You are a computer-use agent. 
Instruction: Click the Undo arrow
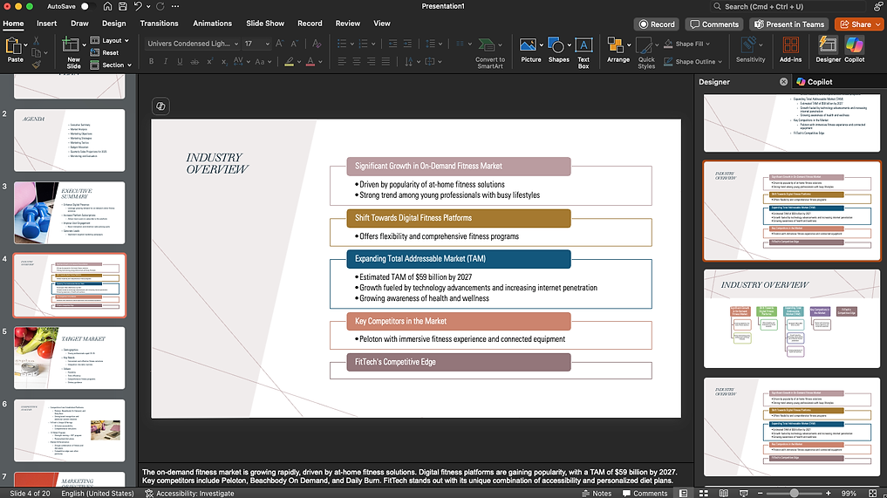138,6
